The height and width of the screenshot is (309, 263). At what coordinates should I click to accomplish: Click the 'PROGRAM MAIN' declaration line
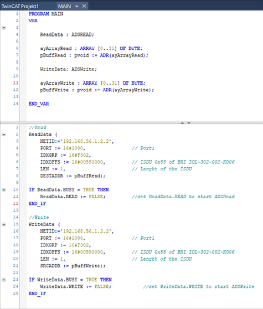[x=46, y=14]
